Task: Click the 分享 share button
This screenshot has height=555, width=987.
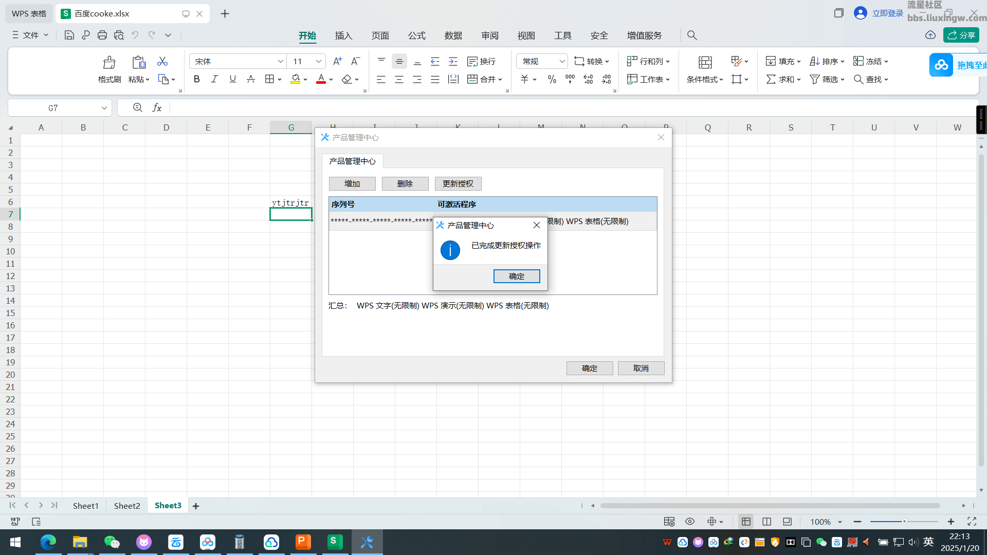Action: pyautogui.click(x=961, y=35)
